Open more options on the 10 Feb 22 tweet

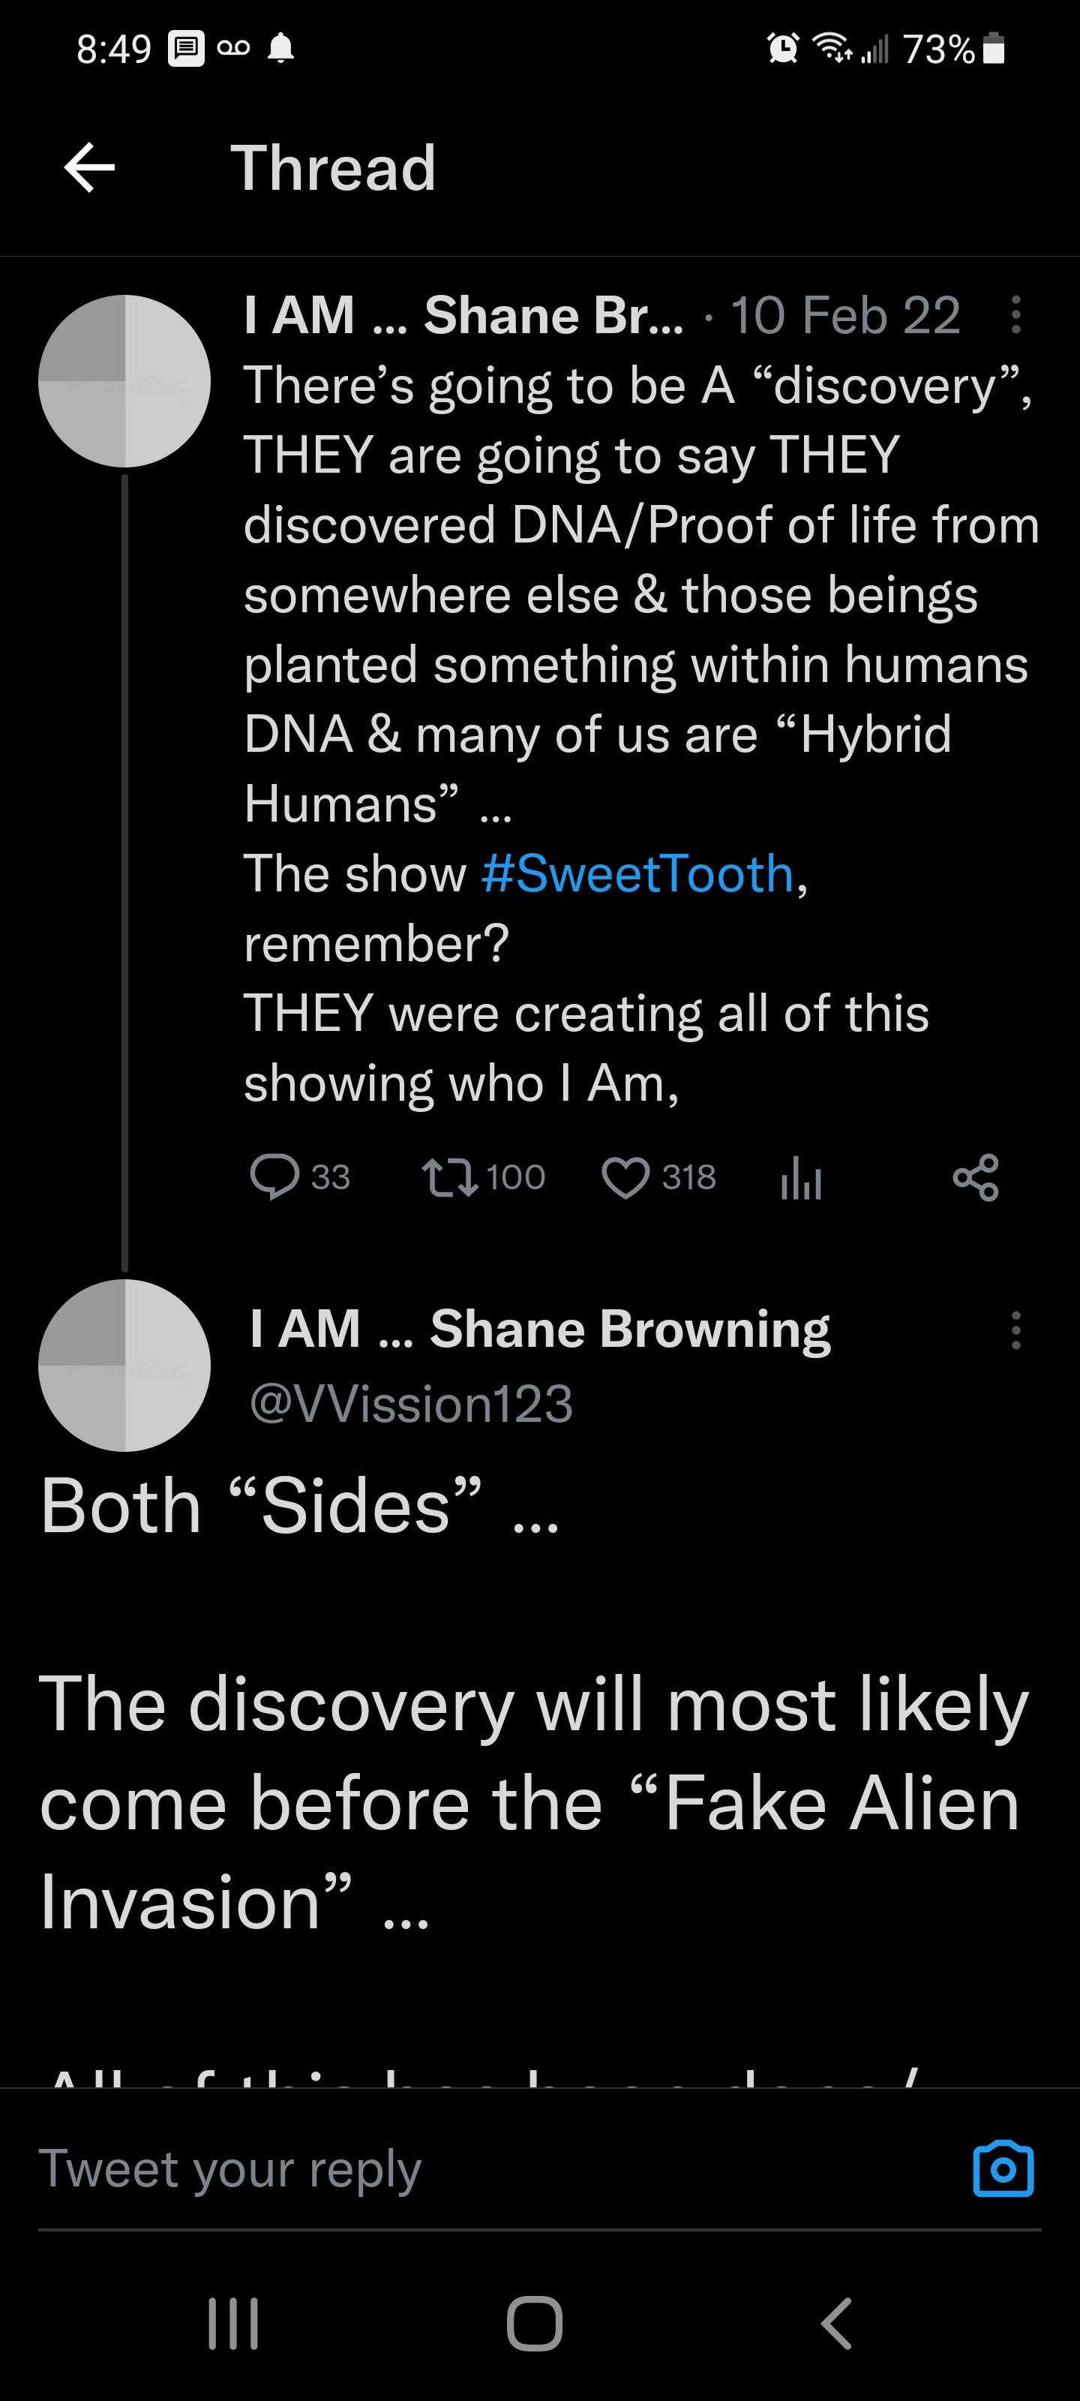click(x=1015, y=315)
